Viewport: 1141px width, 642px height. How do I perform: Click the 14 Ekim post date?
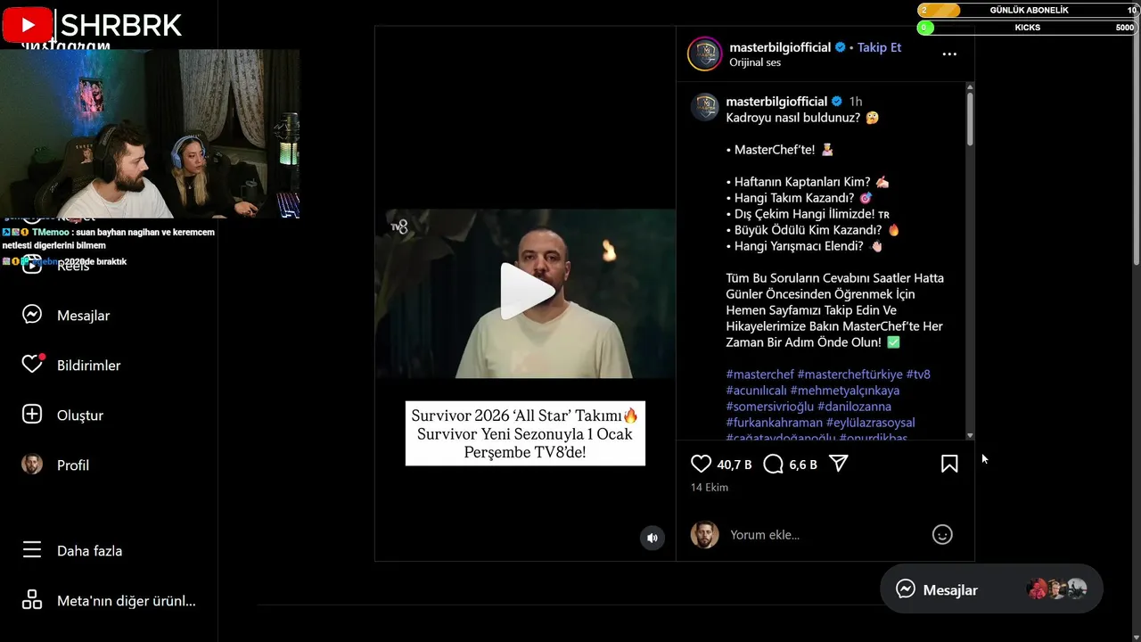click(710, 488)
